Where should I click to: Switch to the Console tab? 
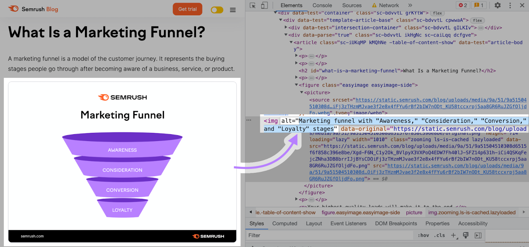tap(322, 5)
